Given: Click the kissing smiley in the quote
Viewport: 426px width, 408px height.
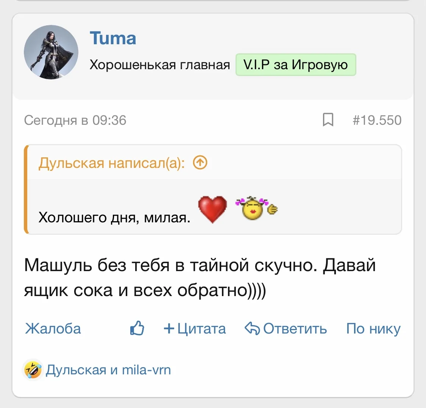Looking at the screenshot, I should (255, 208).
